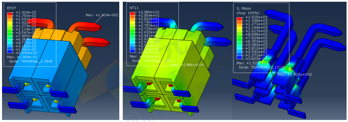Viewport: 348px width, 122px height.
Task: Click the +1.114e-02 value in EPOT legend
Action: (x=26, y=29)
